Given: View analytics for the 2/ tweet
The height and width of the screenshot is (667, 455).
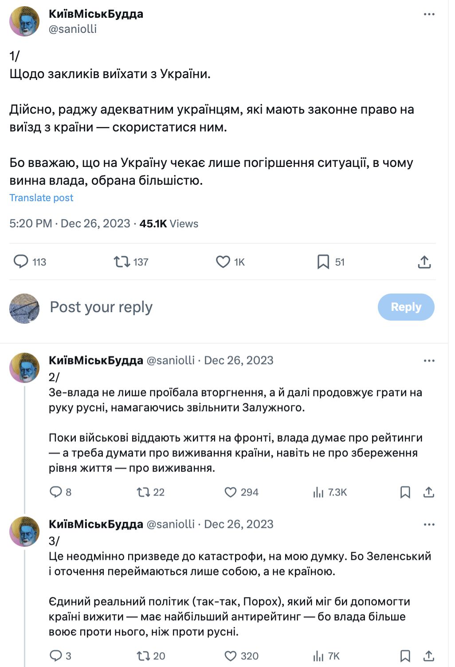Looking at the screenshot, I should pos(318,492).
